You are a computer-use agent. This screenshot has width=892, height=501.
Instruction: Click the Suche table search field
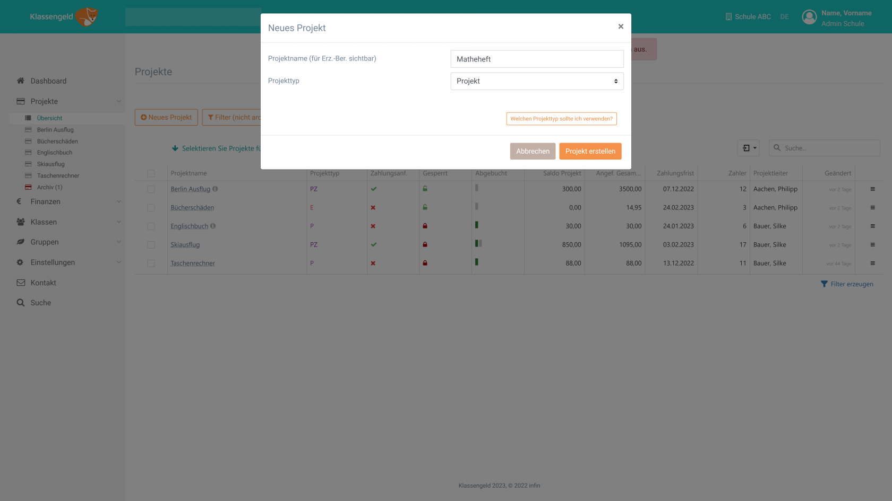(x=825, y=148)
